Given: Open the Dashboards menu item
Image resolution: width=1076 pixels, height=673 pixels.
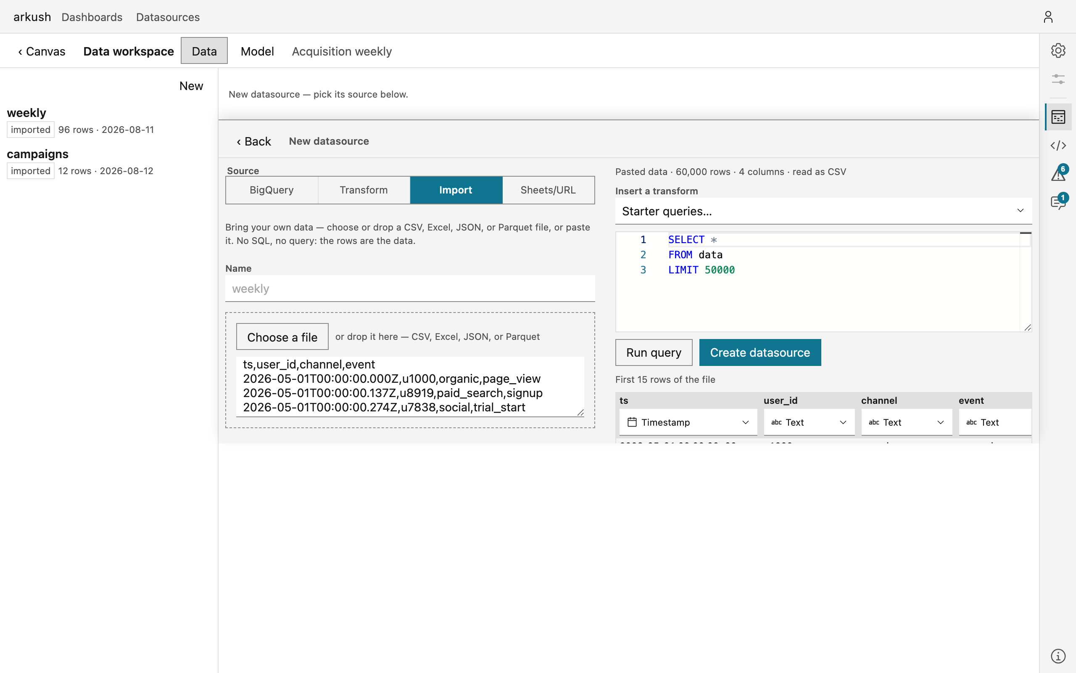Looking at the screenshot, I should [x=92, y=17].
